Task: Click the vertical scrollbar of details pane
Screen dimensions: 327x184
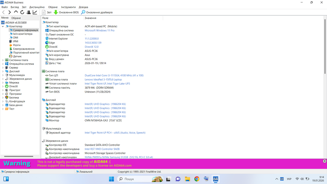Action: pyautogui.click(x=325, y=46)
